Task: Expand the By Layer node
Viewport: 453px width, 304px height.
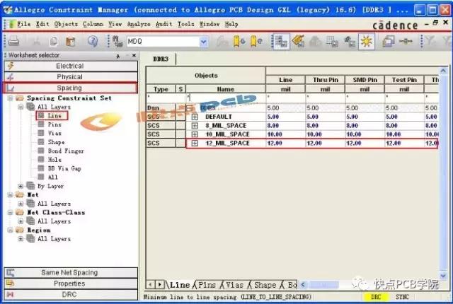Action: (21, 186)
